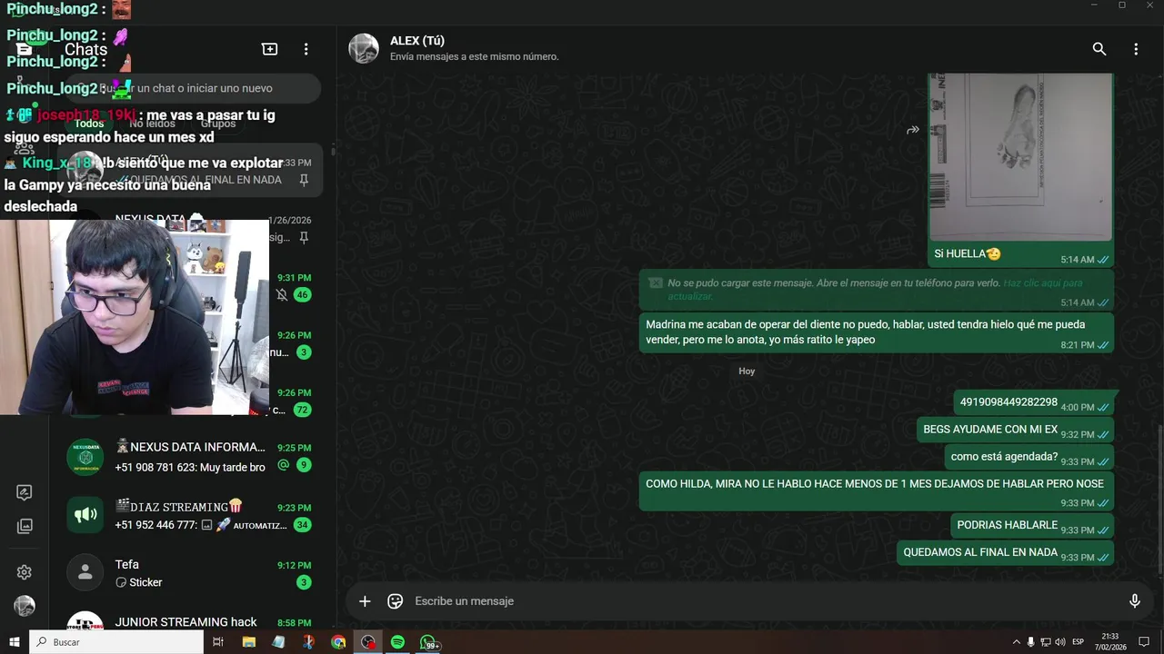The height and width of the screenshot is (654, 1164).
Task: Open the Tefa chat
Action: [188, 573]
